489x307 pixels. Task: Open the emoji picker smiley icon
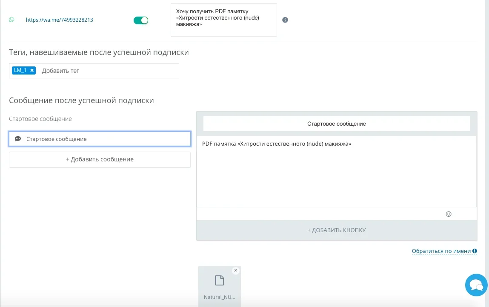449,214
